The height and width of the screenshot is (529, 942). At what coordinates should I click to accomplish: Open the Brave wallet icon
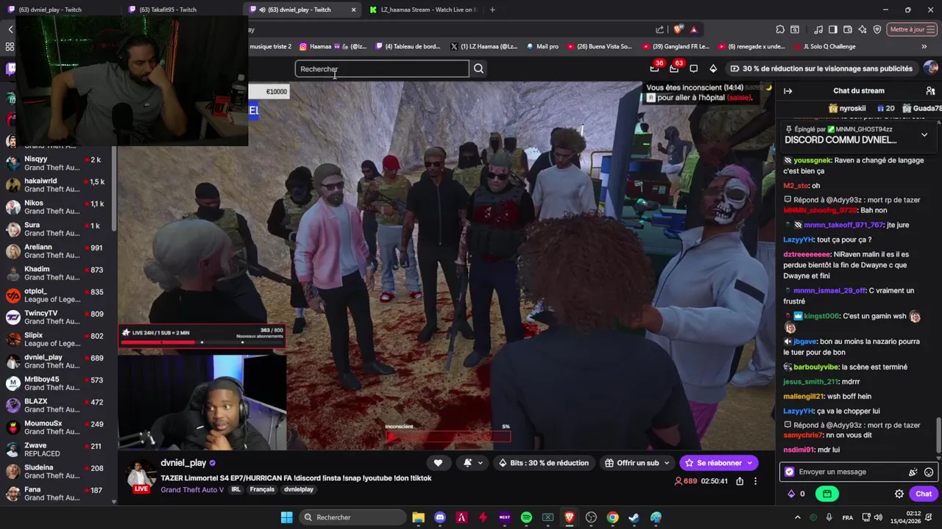click(847, 29)
